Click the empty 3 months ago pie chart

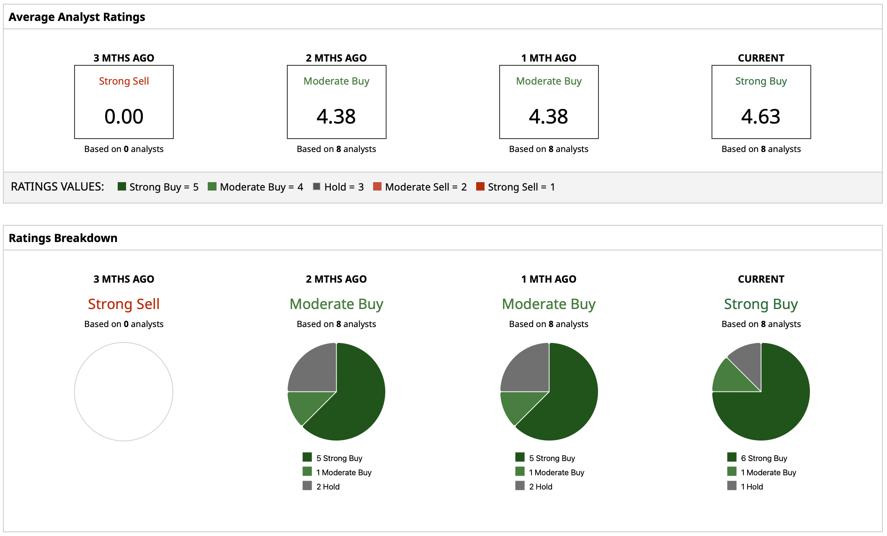[124, 392]
